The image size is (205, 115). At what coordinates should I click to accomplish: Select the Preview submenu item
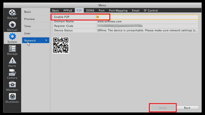click(29, 19)
